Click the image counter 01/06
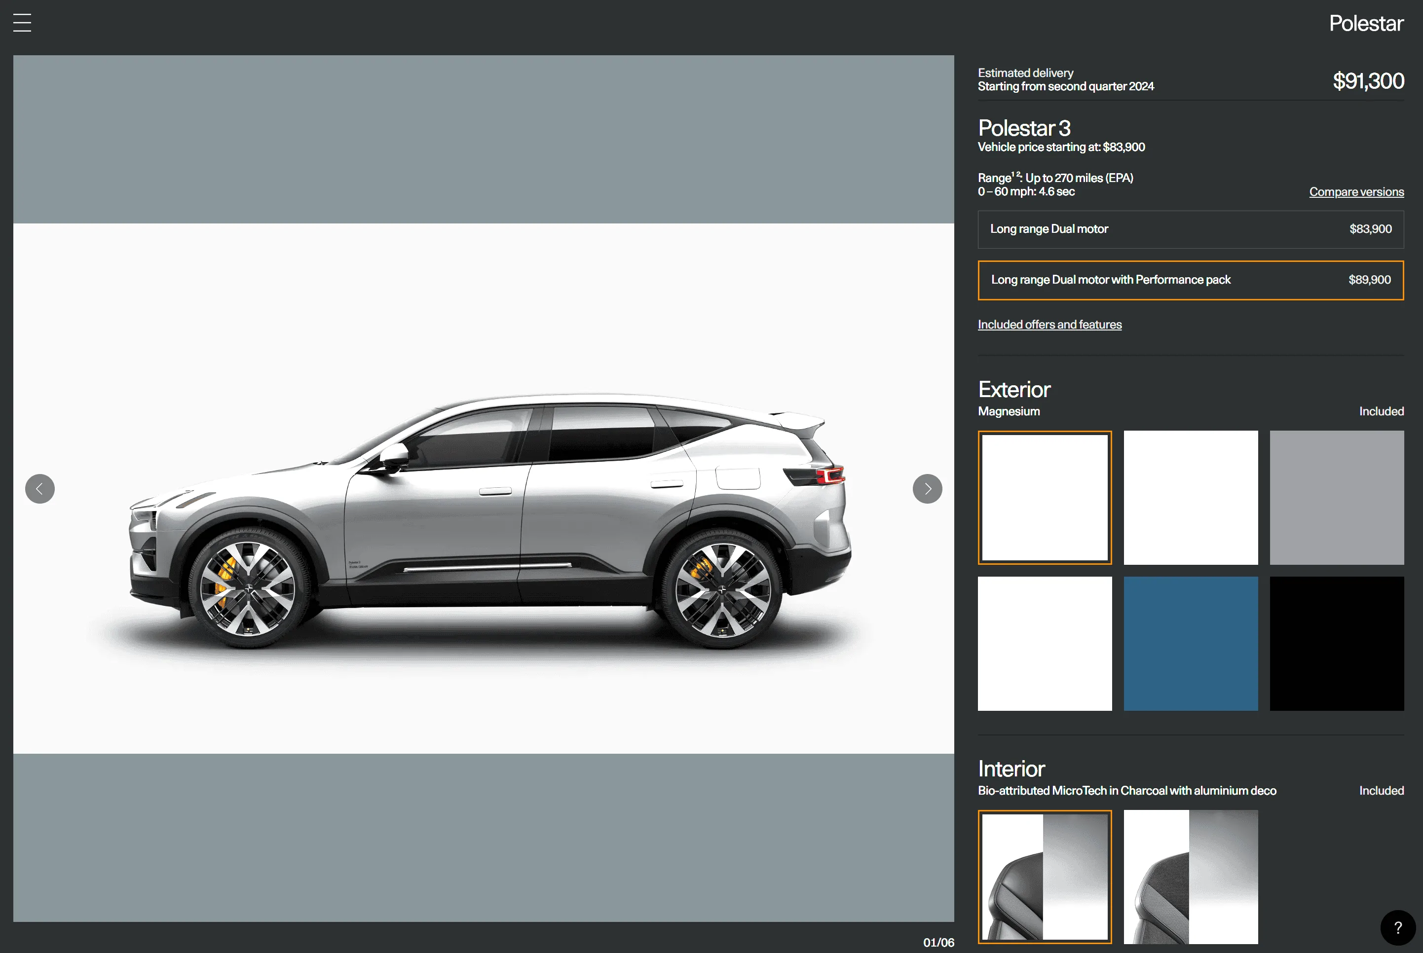Viewport: 1423px width, 953px height. (938, 942)
